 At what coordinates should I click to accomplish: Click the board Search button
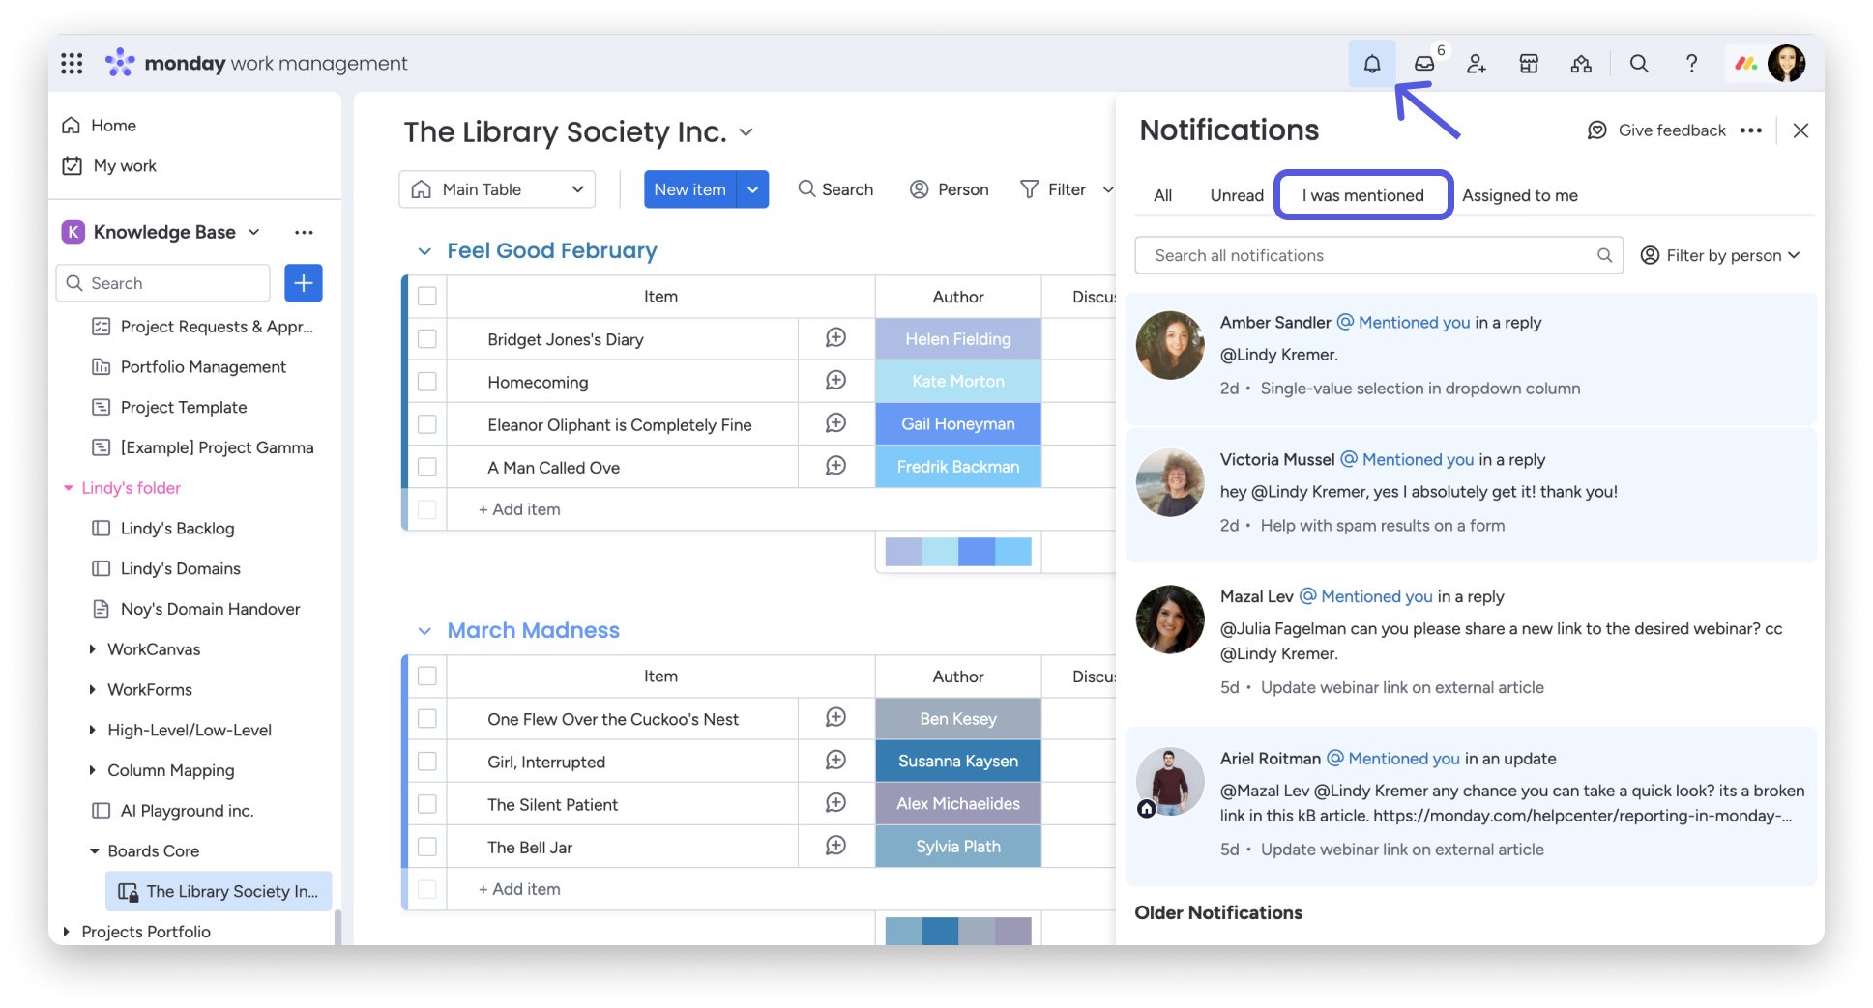click(x=835, y=189)
